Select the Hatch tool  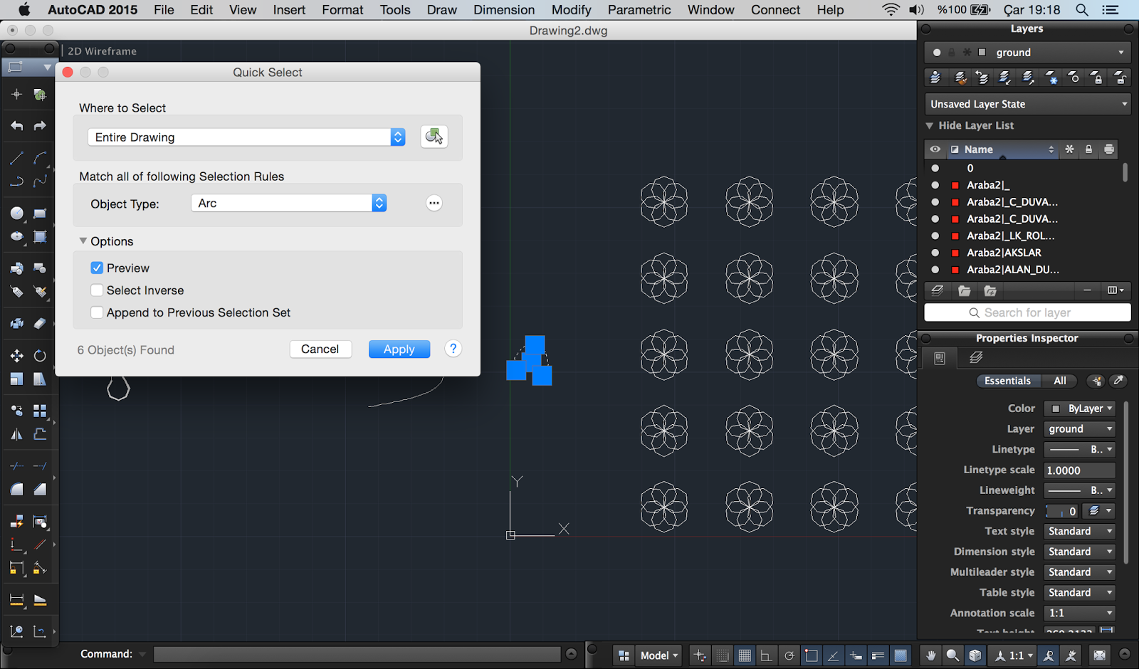(x=40, y=236)
